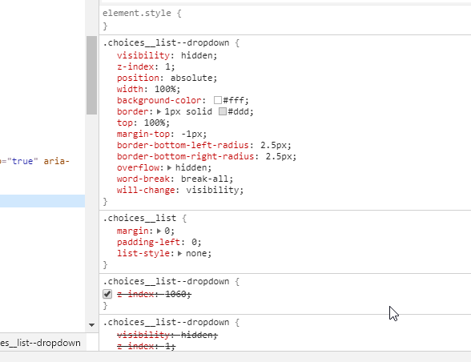Expand the list-style shorthand arrow
This screenshot has height=362, width=471.
180,254
